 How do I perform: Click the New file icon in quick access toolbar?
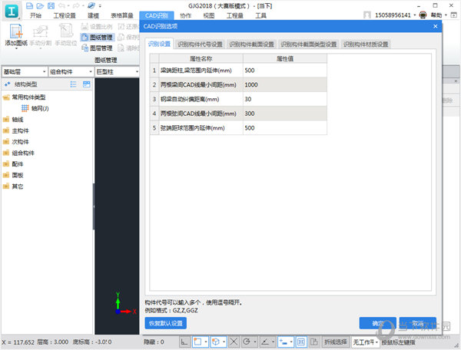point(29,5)
